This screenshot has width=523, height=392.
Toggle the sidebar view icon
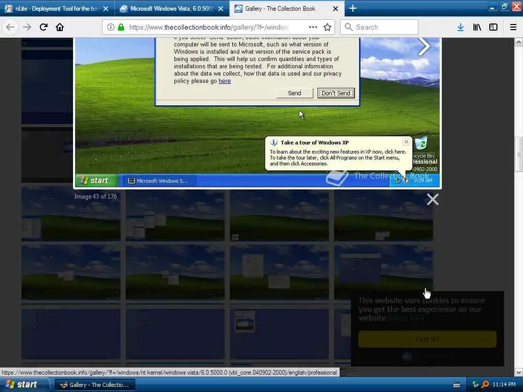[493, 27]
